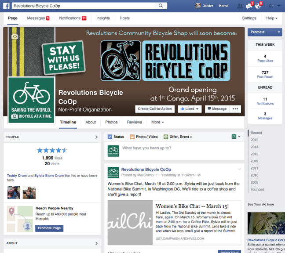The image size is (285, 253).
Task: Click the three-dots more actions button
Action: 235,109
